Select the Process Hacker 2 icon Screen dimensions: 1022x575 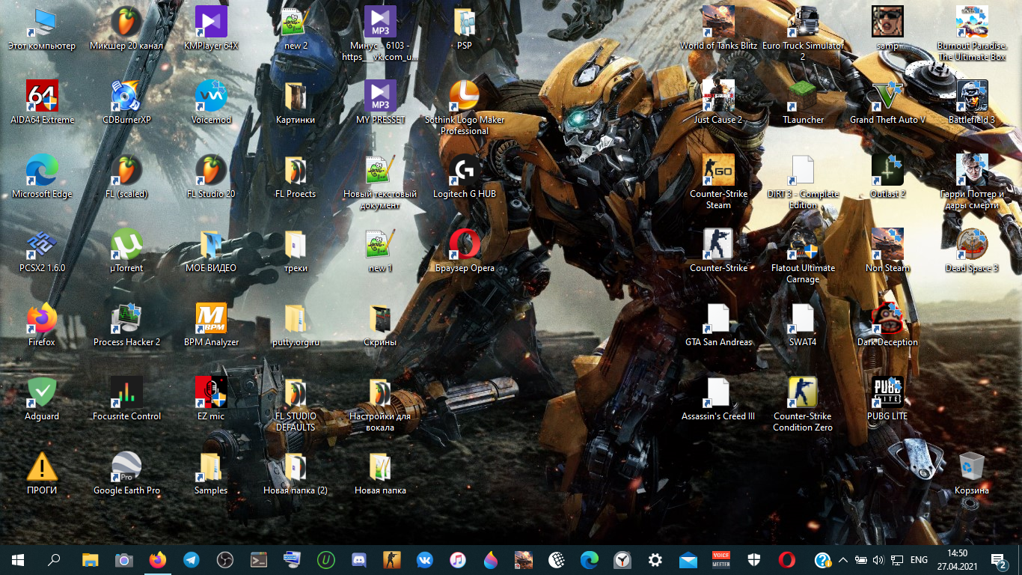[x=126, y=320]
